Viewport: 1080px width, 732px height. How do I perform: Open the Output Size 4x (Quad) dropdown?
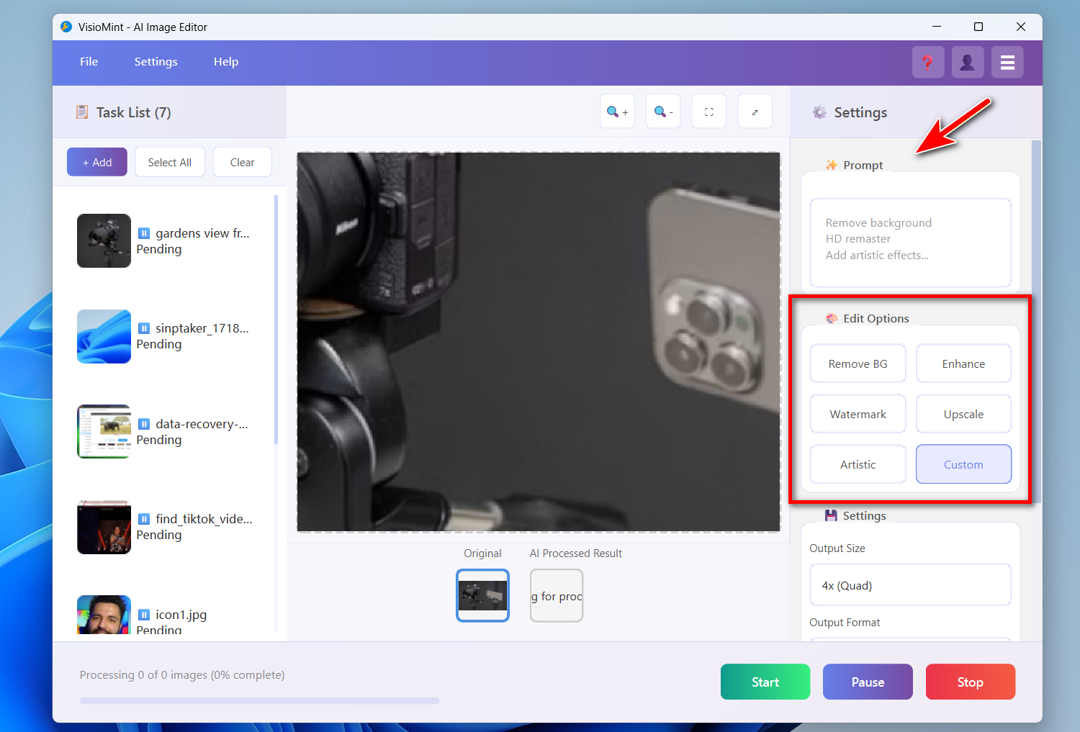pyautogui.click(x=910, y=585)
